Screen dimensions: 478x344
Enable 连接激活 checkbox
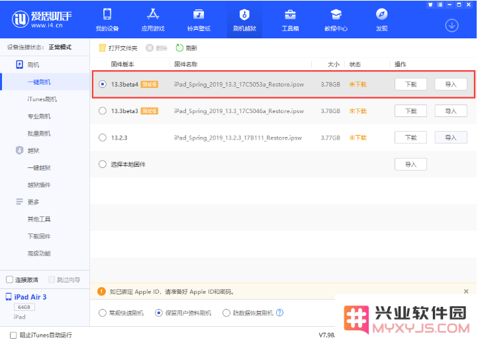click(x=9, y=279)
